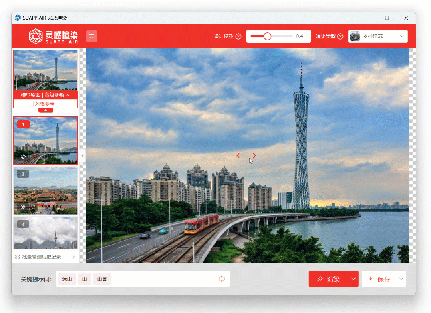The width and height of the screenshot is (431, 313).
Task: Click the palette icon on thumbnail 2
Action: pyautogui.click(x=23, y=207)
